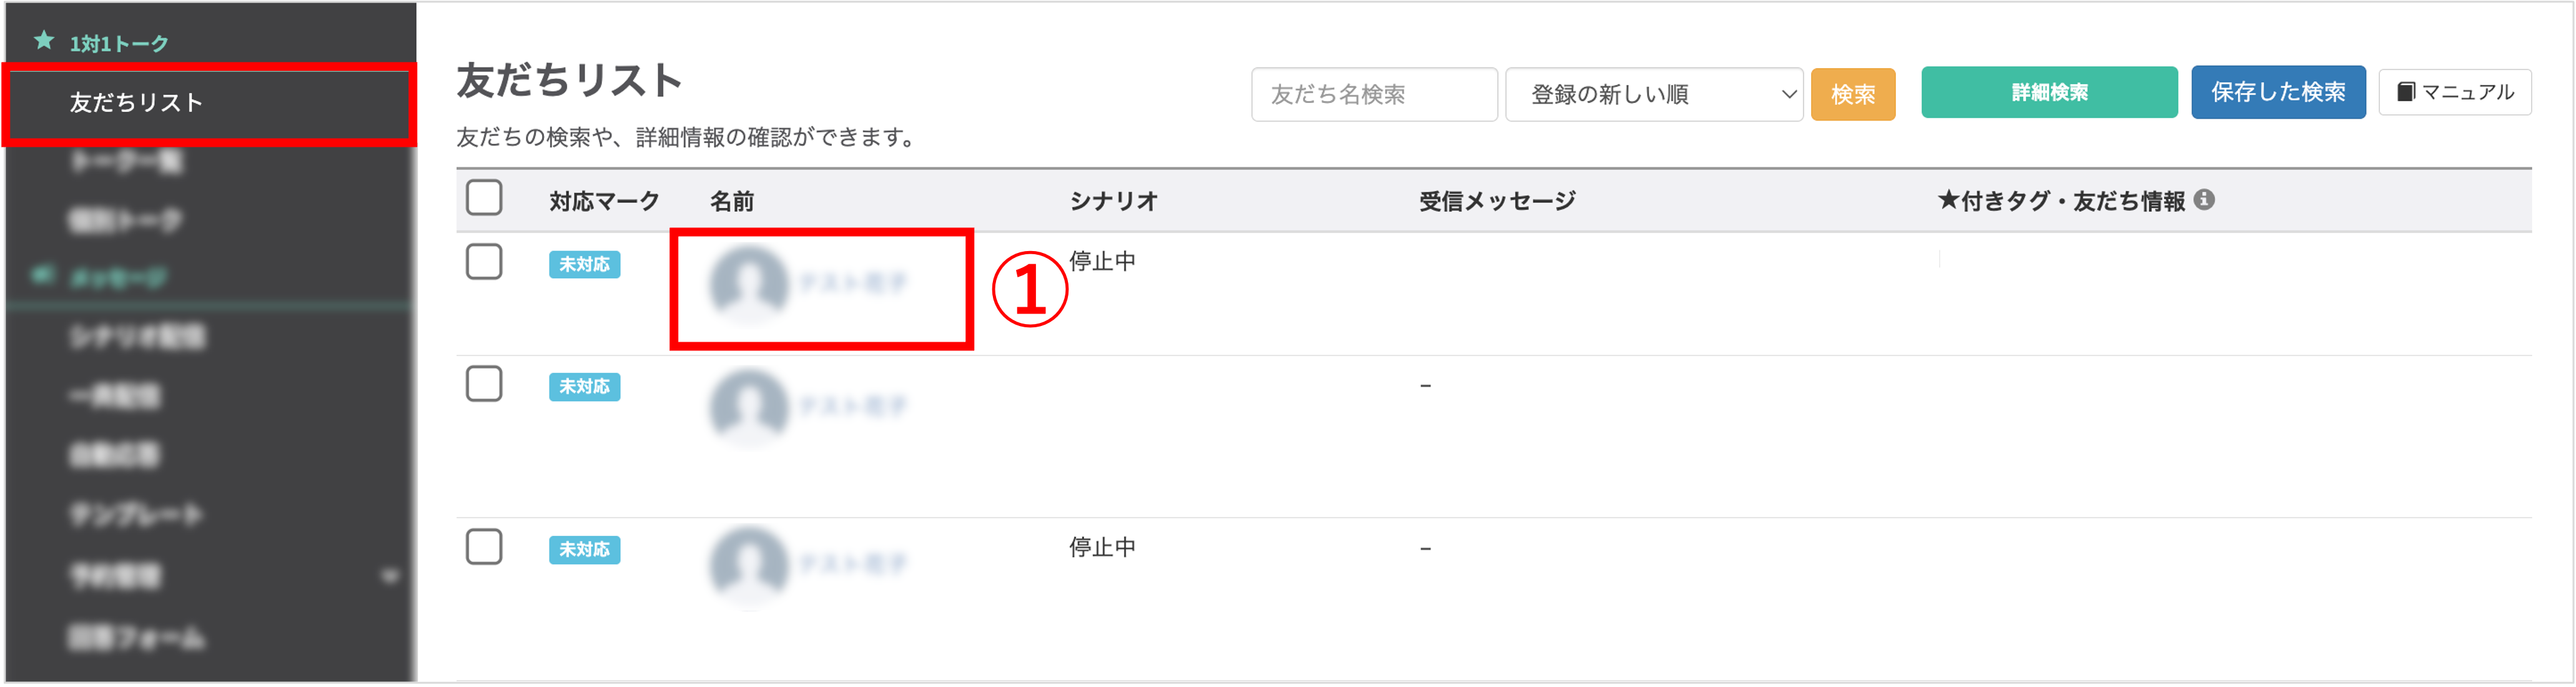This screenshot has width=2576, height=687.
Task: Click the orange 検索 button
Action: pos(1852,94)
